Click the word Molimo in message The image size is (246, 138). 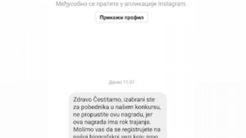tap(82, 129)
